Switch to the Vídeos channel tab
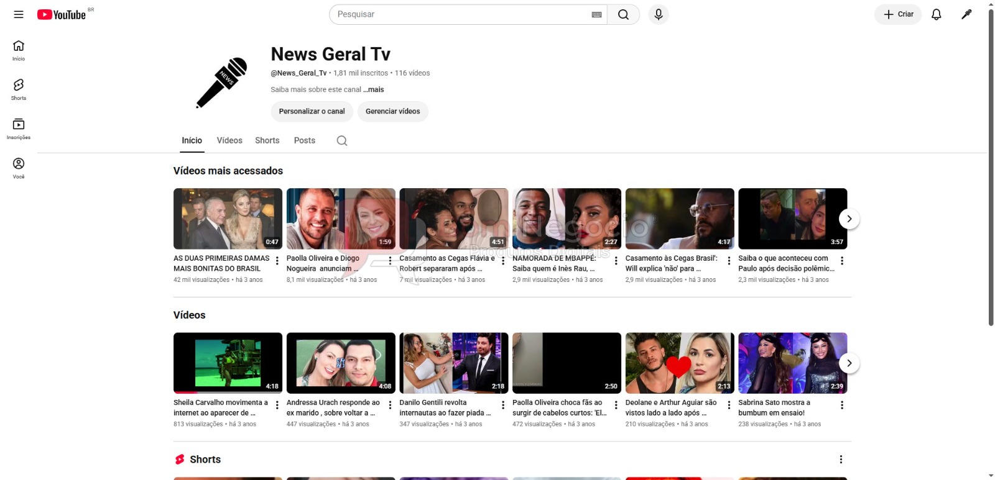Viewport: 995px width, 480px height. pyautogui.click(x=229, y=140)
